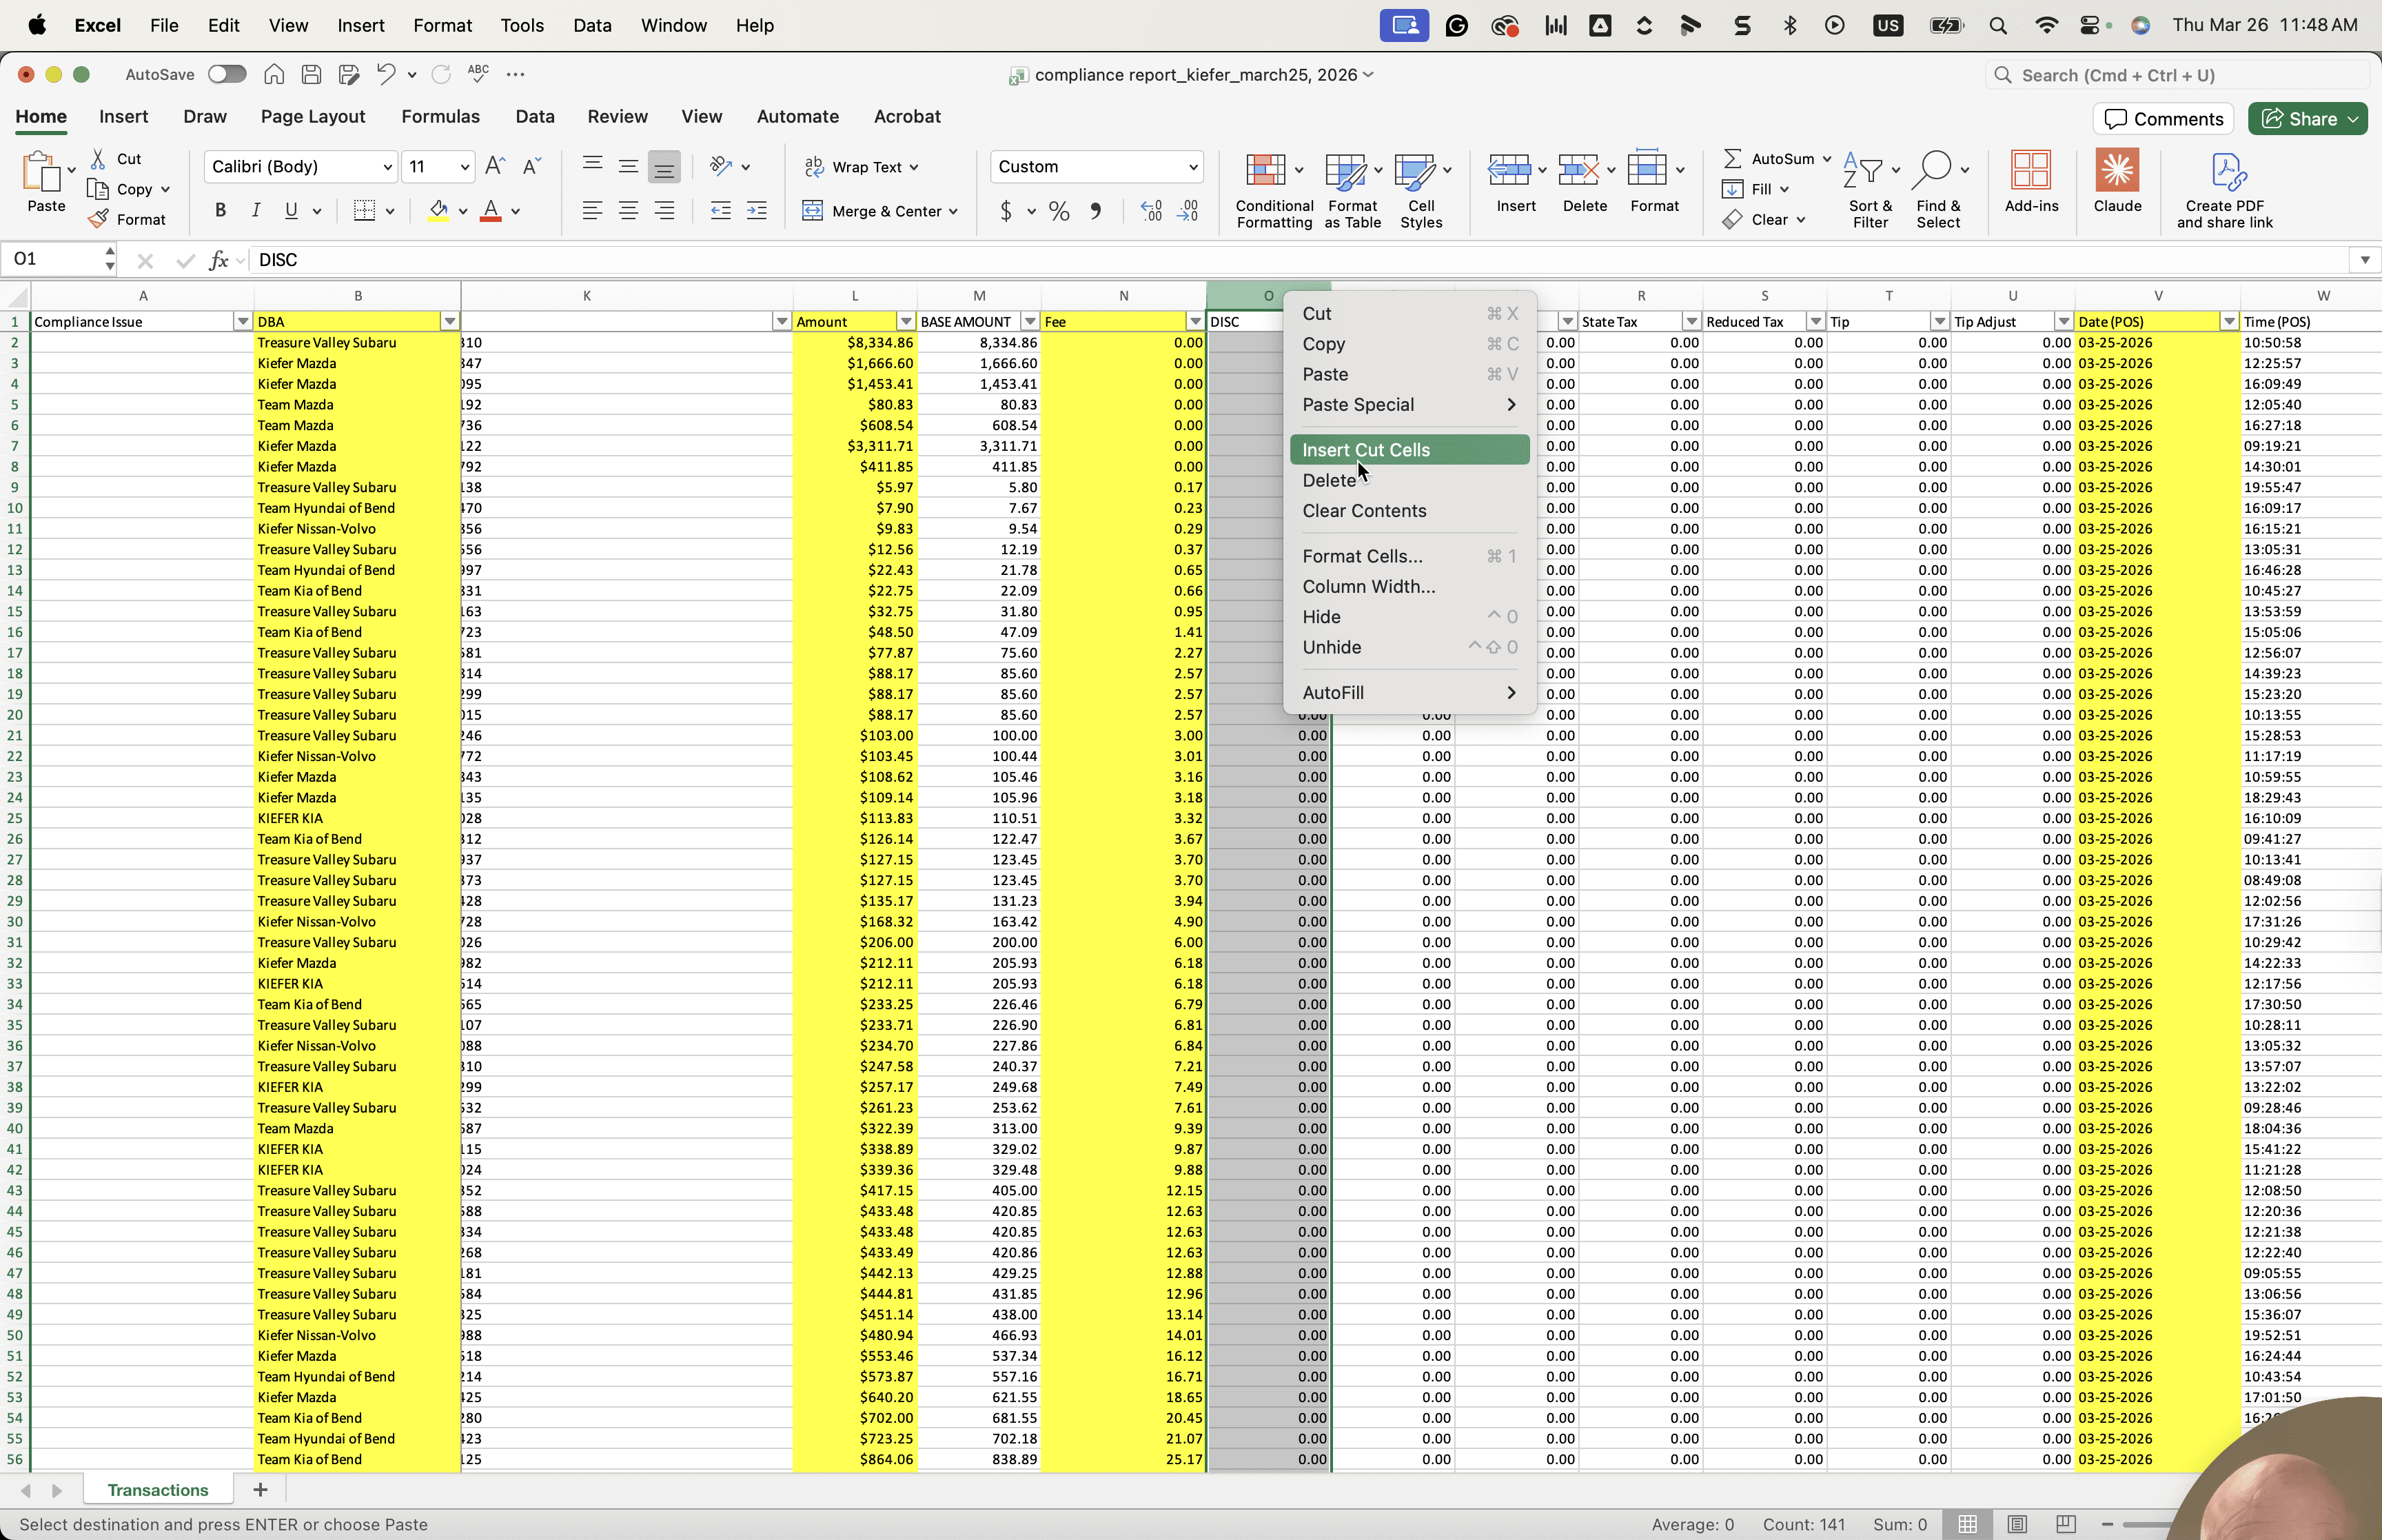Toggle Wrap Text on selected cells
2382x1540 pixels.
pos(862,167)
